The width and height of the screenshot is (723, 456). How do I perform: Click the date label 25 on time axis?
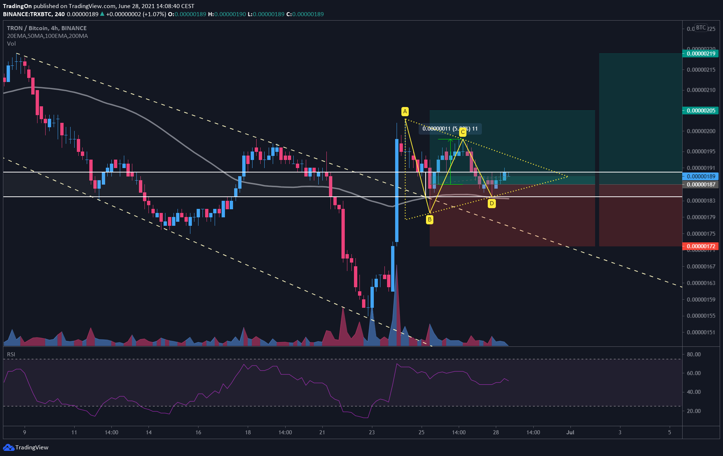(x=421, y=432)
